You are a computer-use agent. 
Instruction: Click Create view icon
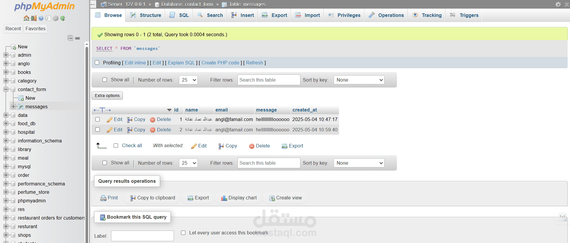pyautogui.click(x=272, y=198)
